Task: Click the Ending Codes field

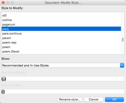Action: tap(63, 92)
